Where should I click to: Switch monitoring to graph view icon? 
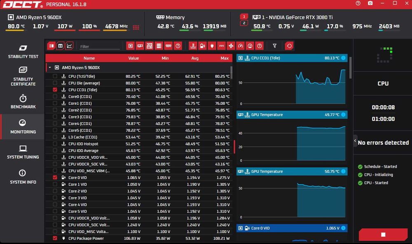[69, 46]
